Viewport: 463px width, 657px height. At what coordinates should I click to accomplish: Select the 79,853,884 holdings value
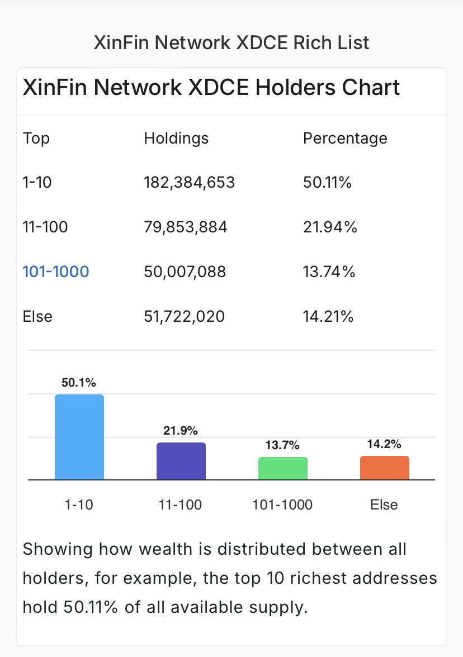point(185,227)
